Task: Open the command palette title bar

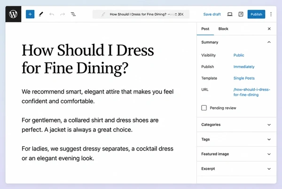Action: point(141,15)
